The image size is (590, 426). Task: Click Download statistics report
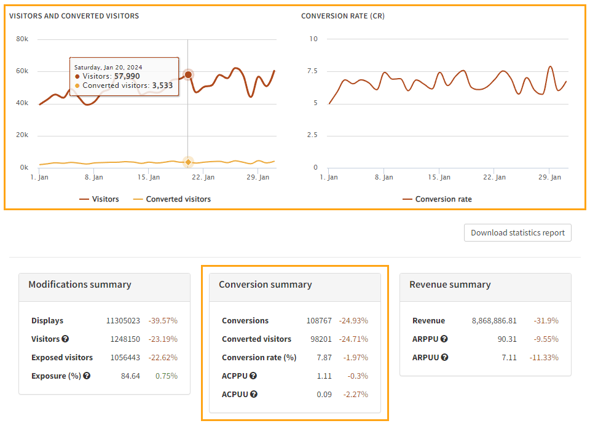517,232
